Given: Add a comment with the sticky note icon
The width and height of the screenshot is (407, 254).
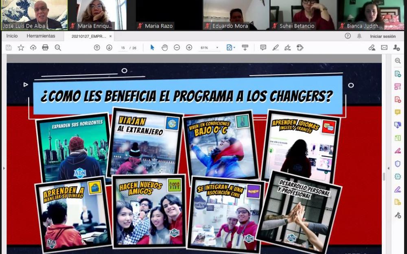Looking at the screenshot, I should 263,48.
